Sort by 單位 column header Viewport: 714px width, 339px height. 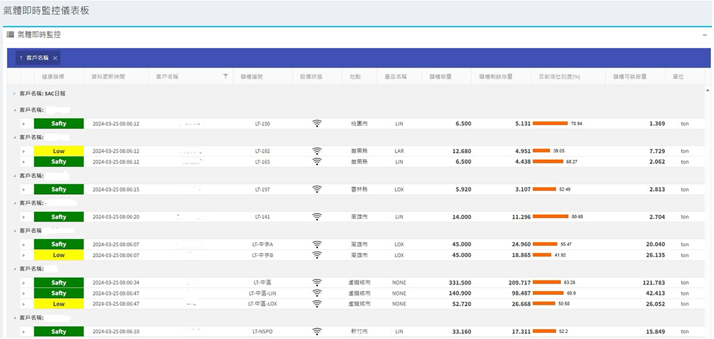click(678, 77)
